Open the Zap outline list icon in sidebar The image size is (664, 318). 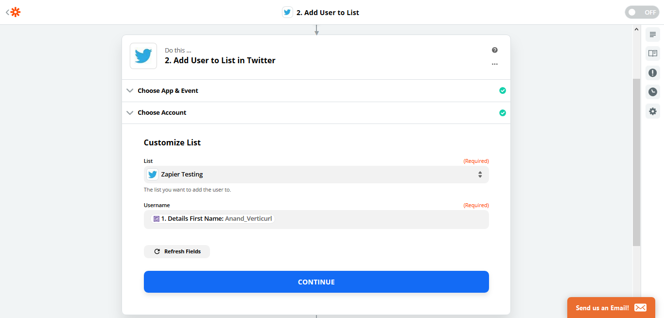[653, 35]
